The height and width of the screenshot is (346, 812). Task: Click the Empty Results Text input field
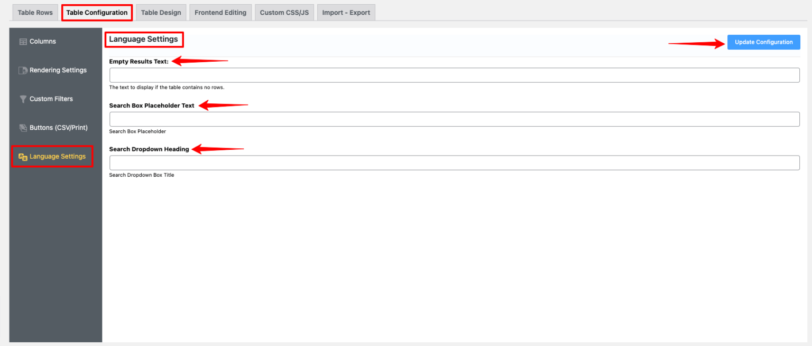coord(454,74)
